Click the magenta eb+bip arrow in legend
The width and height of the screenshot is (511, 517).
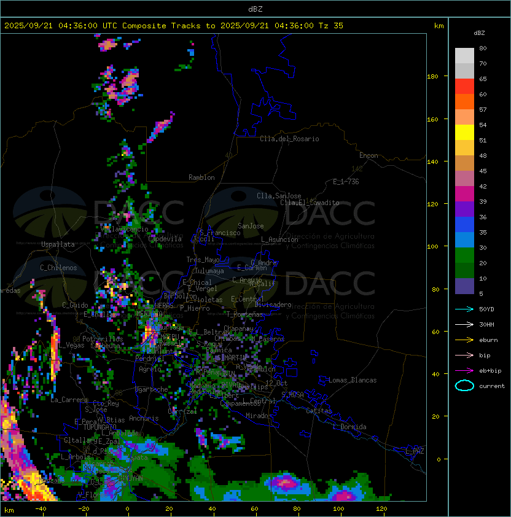point(464,371)
